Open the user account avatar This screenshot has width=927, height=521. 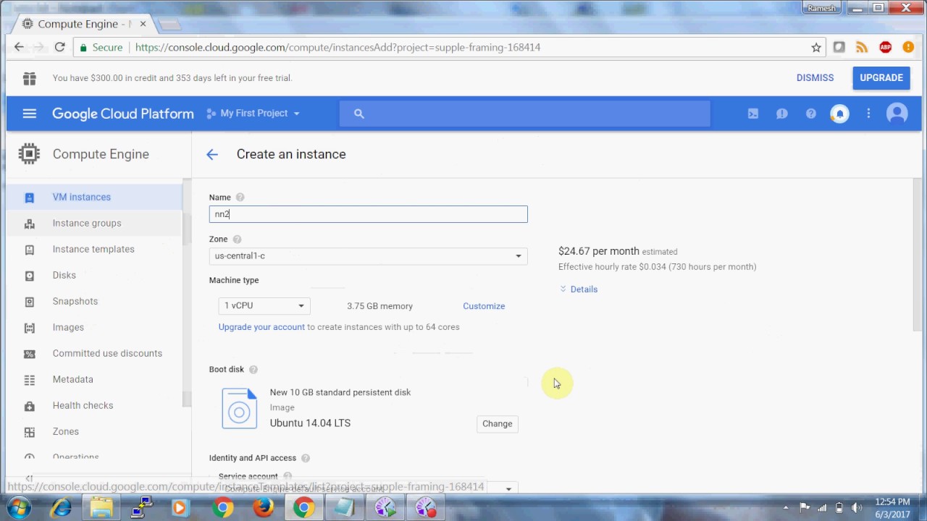point(897,114)
